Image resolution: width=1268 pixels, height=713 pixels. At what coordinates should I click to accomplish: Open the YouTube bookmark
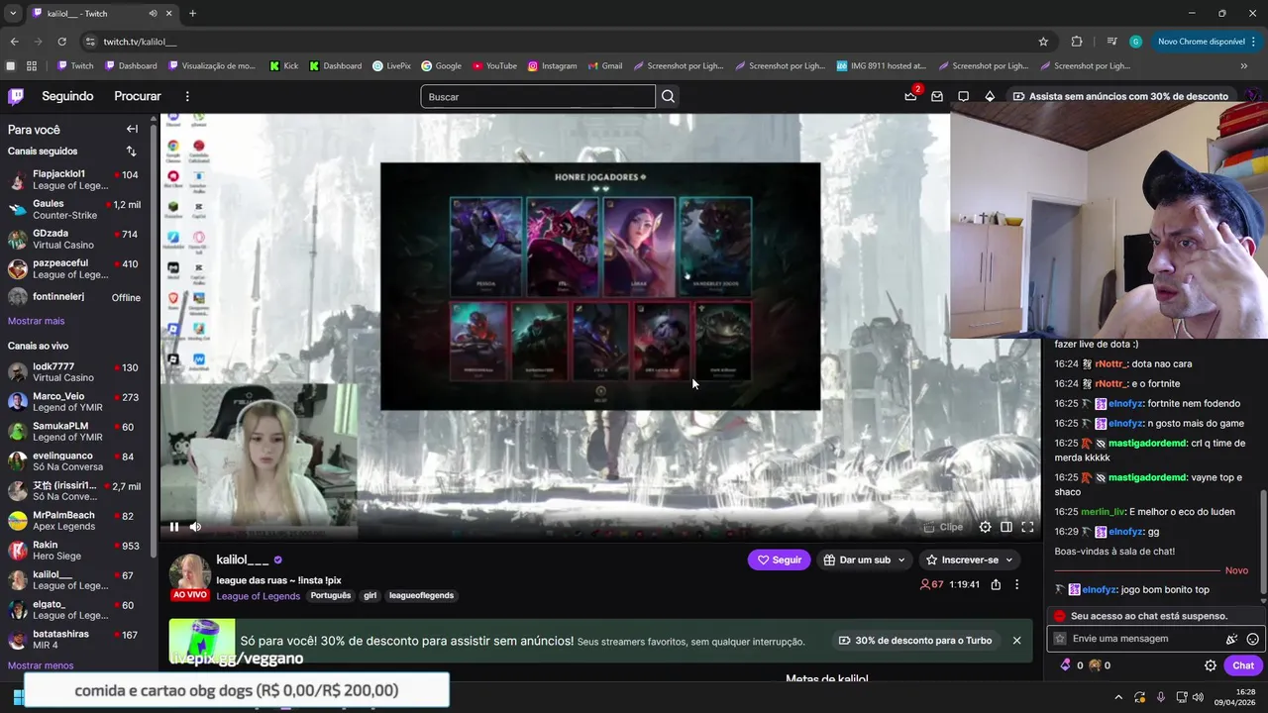click(494, 66)
